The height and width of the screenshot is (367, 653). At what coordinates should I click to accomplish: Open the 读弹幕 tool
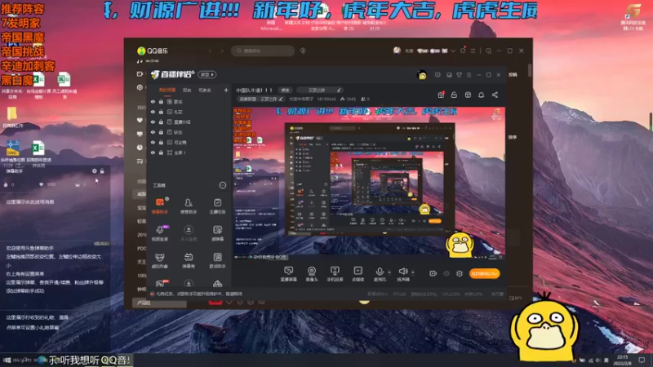click(x=217, y=233)
